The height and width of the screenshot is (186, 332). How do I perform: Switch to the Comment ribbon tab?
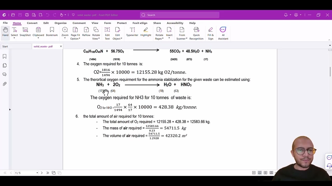click(79, 23)
